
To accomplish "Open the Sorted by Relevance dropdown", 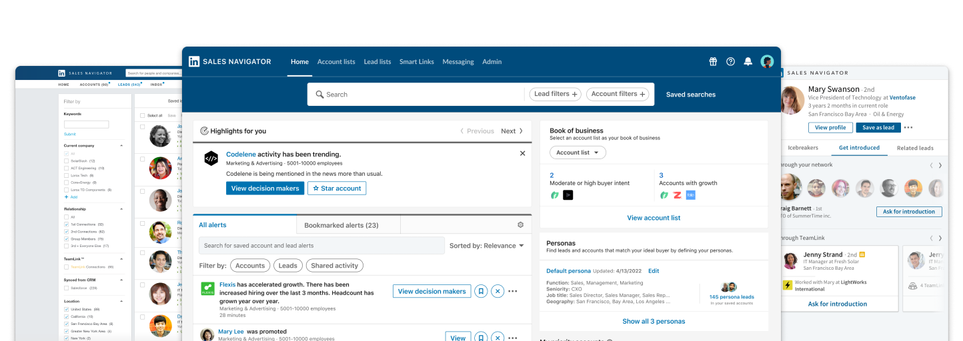I will 486,246.
